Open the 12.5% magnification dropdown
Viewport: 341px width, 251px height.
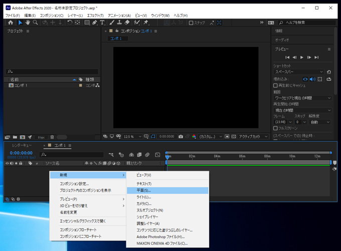point(132,136)
